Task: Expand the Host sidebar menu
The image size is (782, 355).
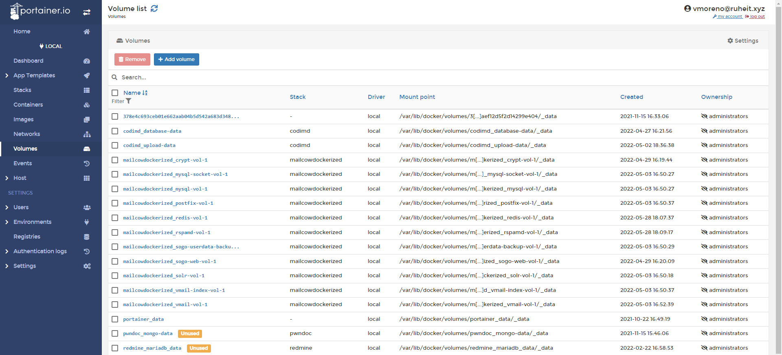Action: click(x=7, y=178)
